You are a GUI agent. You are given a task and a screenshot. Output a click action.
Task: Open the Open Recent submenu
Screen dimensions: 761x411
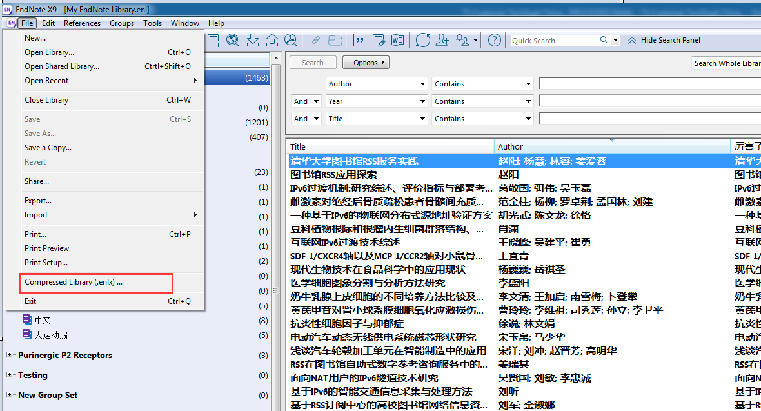103,81
